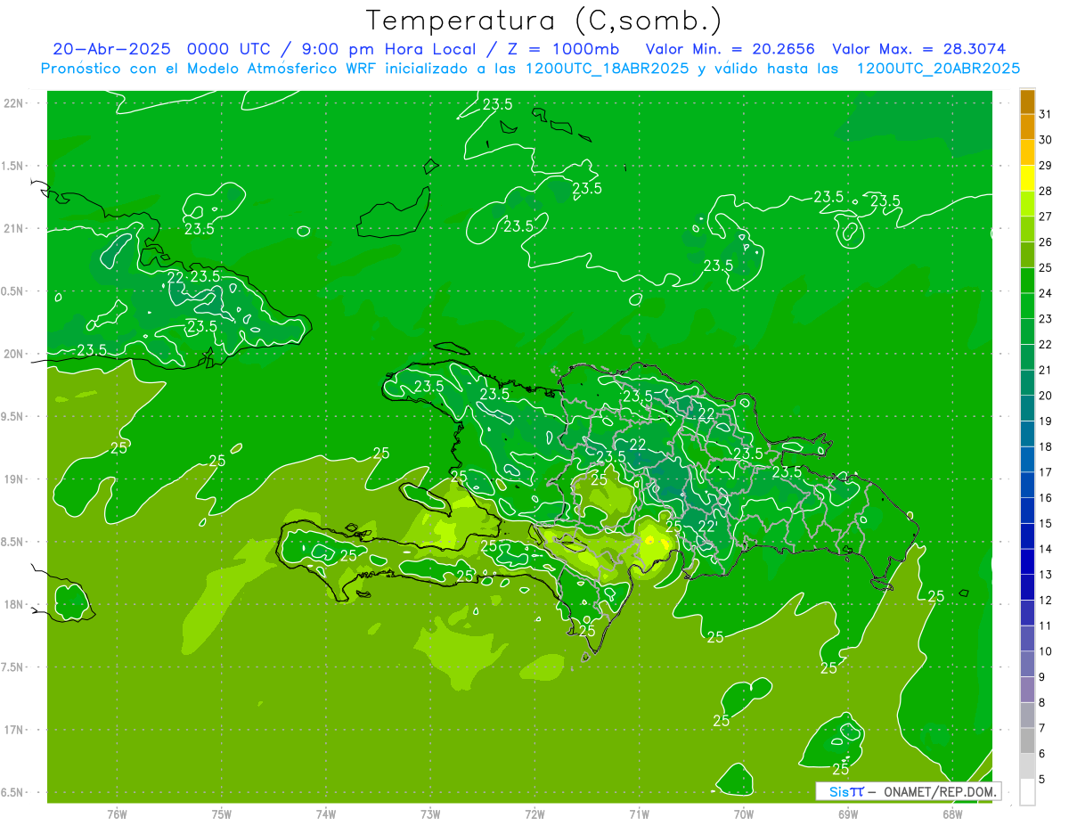This screenshot has height=826, width=1069.
Task: Select the '20-Abr-2025' date in header
Action: click(113, 49)
